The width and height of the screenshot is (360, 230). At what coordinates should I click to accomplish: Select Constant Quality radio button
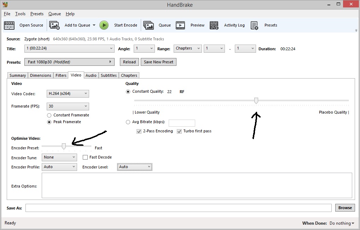click(x=128, y=92)
